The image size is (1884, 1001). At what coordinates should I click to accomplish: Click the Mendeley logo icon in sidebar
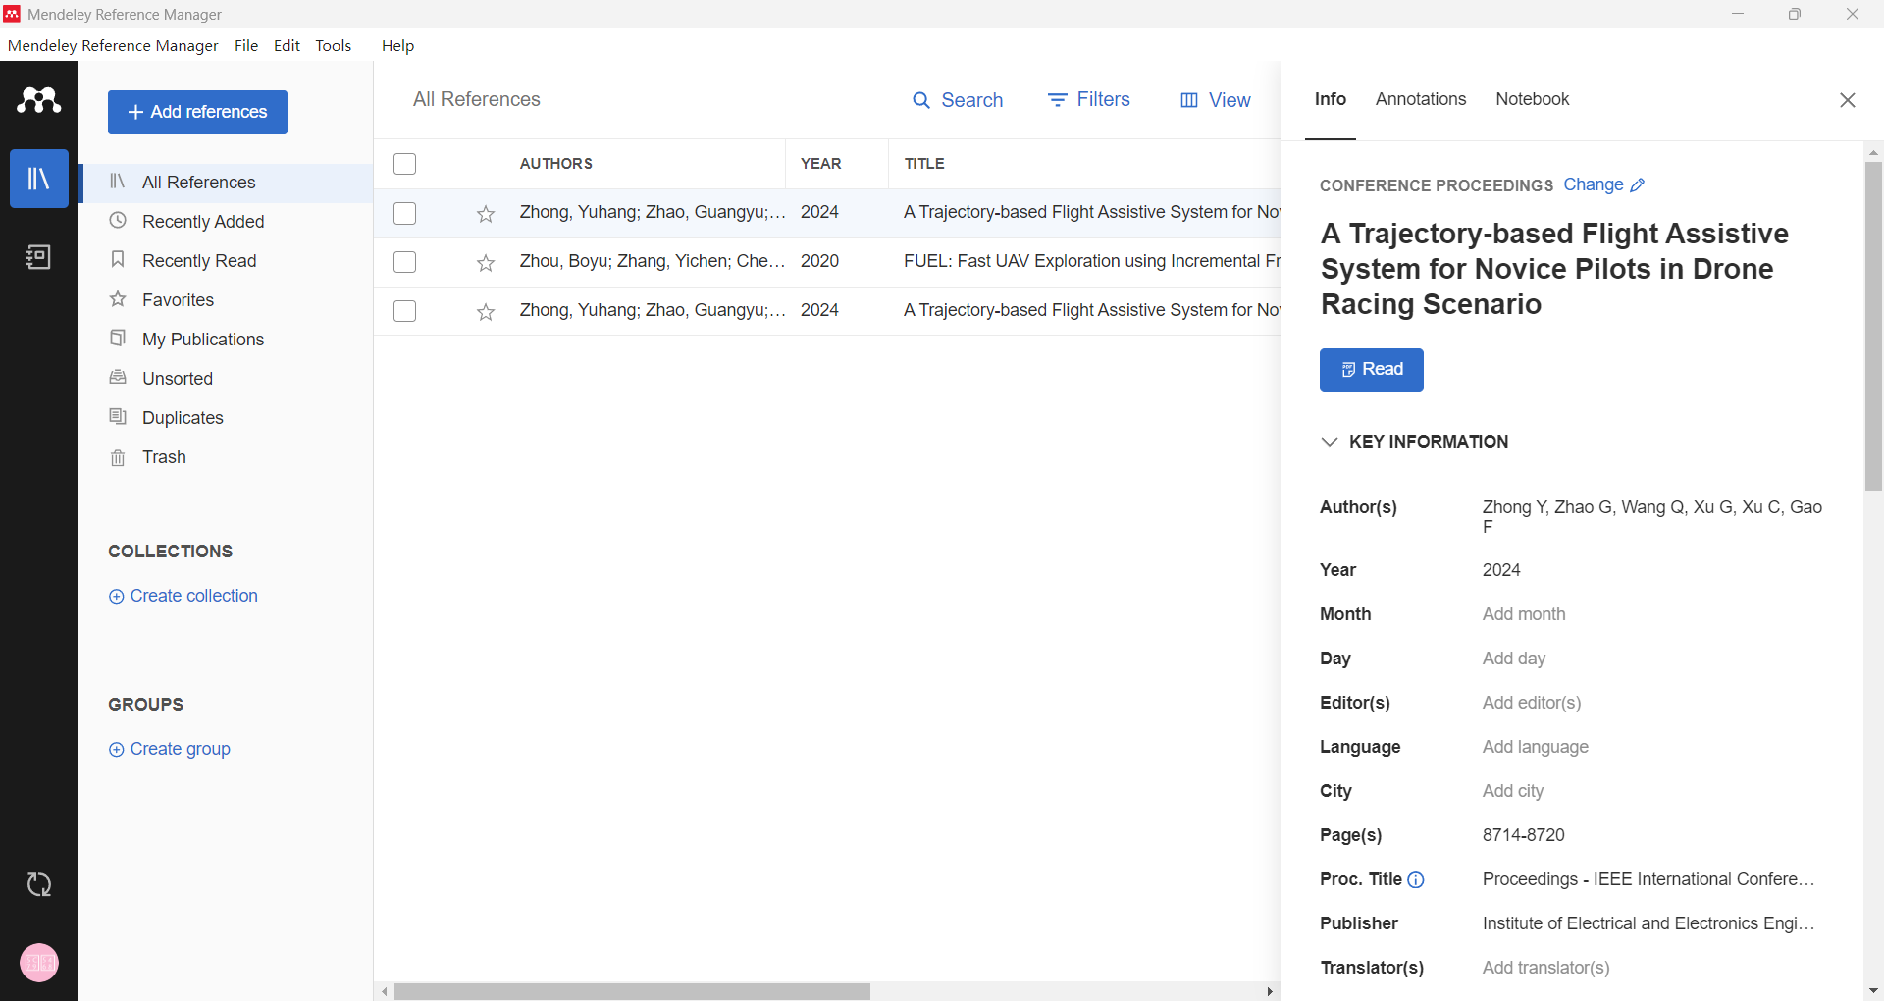tap(39, 100)
